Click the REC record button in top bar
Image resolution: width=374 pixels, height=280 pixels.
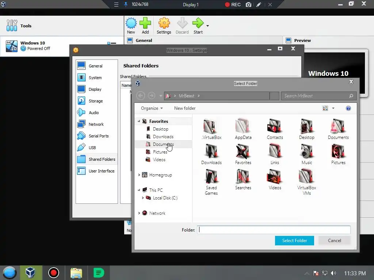click(233, 4)
